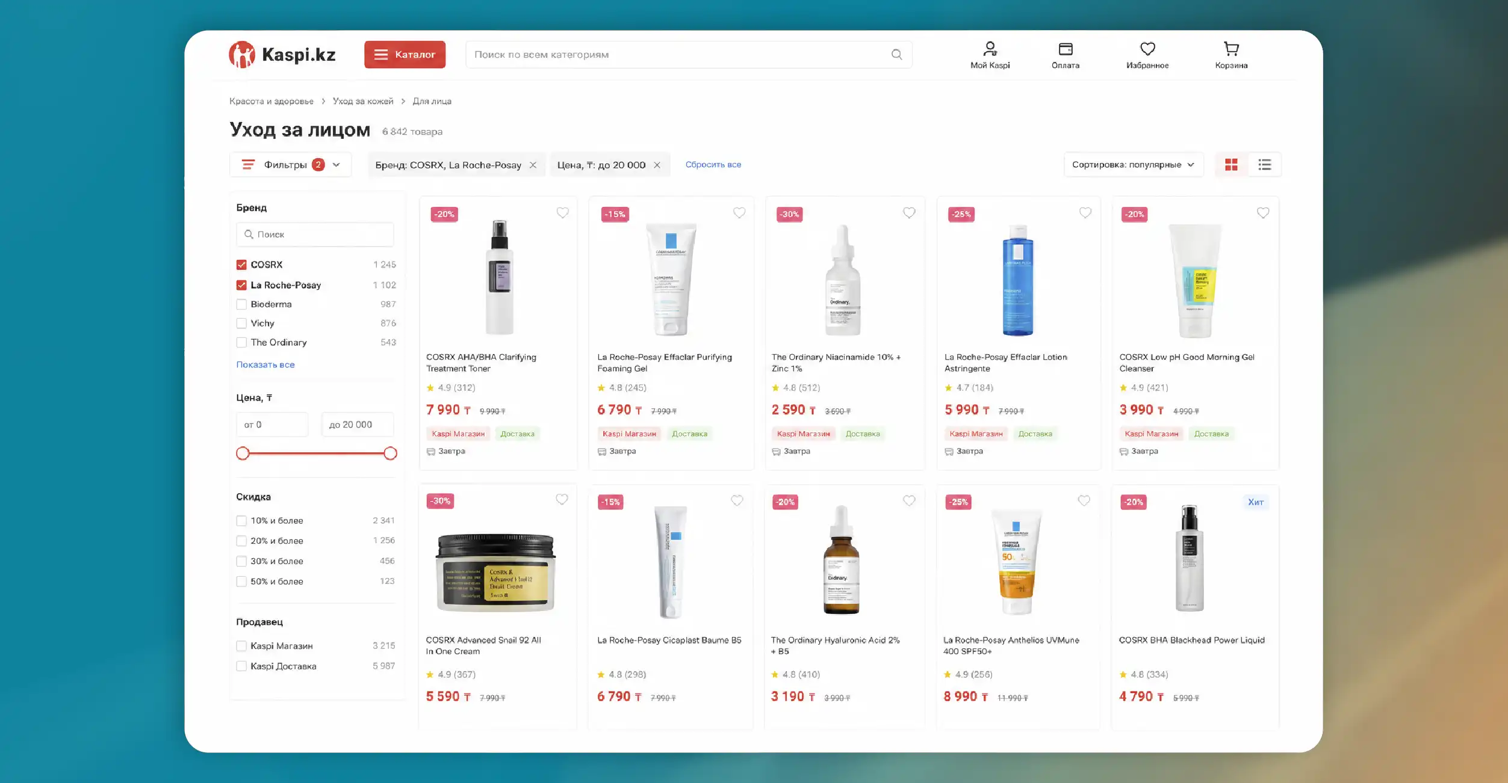1508x783 pixels.
Task: Click the right price slider handle
Action: 390,453
